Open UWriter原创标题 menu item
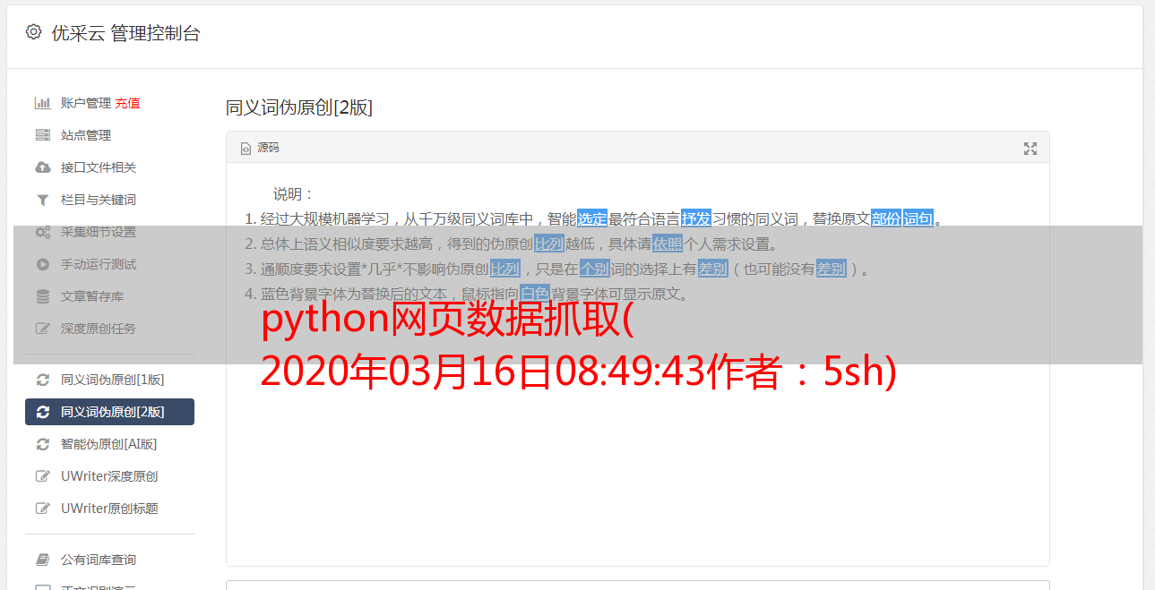Screen dimensions: 1155x590 pos(109,509)
